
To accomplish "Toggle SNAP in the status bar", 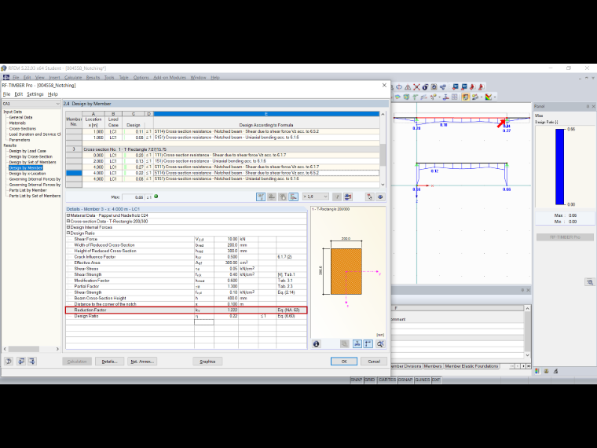I will (357, 380).
